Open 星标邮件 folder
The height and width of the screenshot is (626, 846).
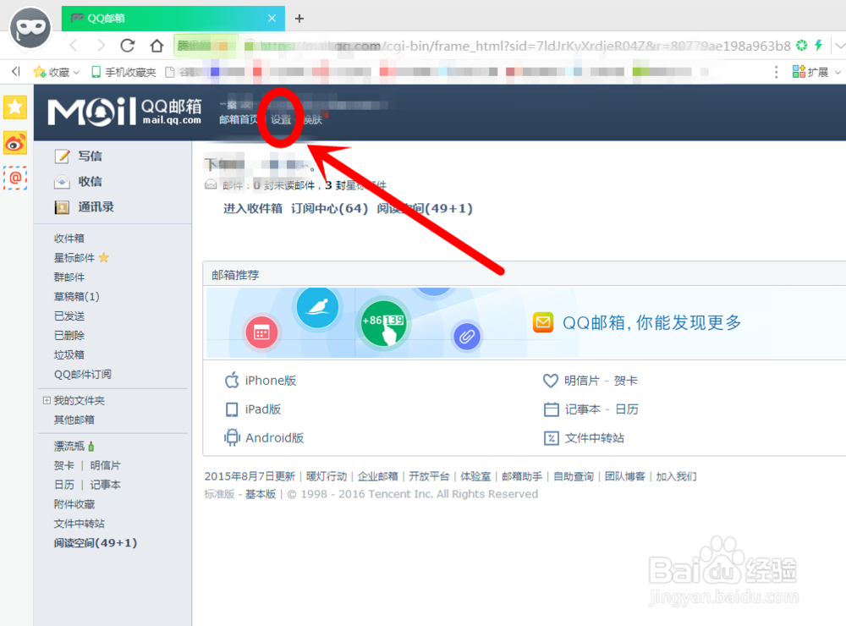(74, 257)
